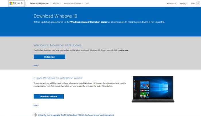The image size is (201, 117).
Task: Open Search with the magnifier icon
Action: pos(183,3)
